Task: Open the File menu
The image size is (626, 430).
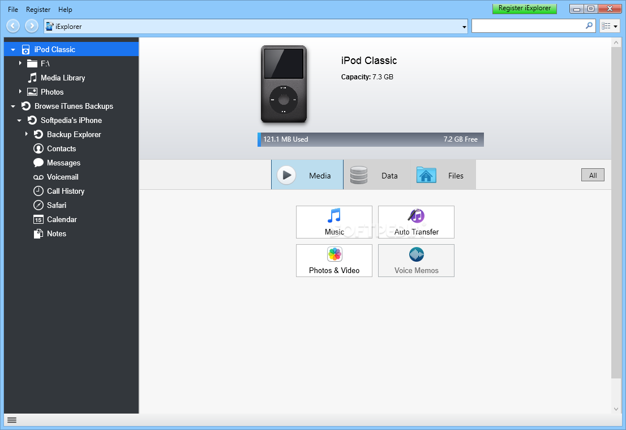Action: [13, 9]
